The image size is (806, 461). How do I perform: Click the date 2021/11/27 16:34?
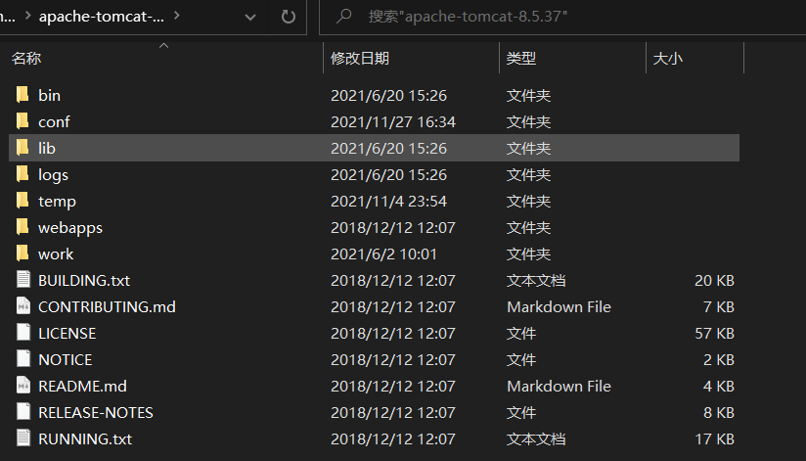point(393,122)
